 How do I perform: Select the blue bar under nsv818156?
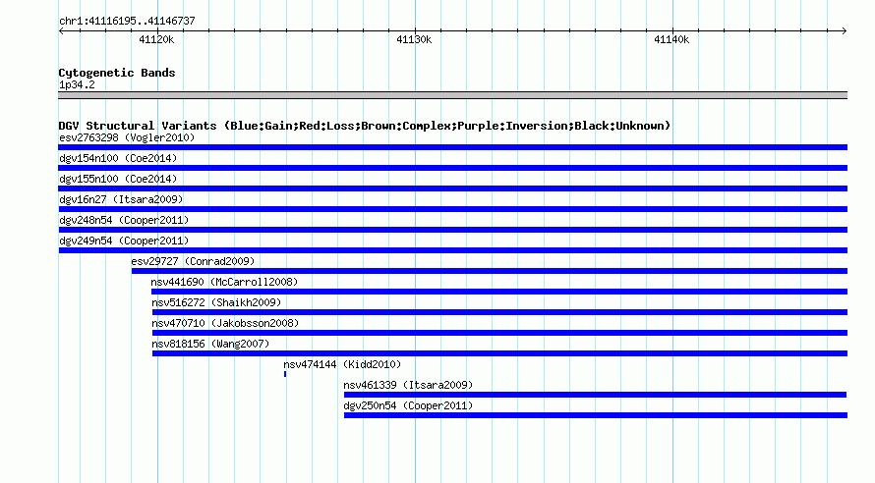point(499,353)
